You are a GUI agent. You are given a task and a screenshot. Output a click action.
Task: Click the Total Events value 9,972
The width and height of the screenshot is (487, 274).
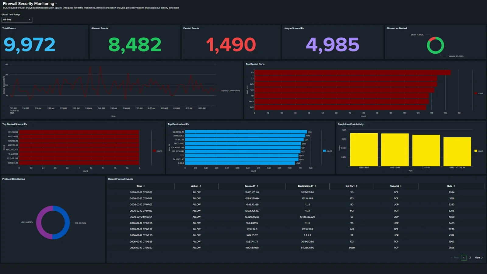pyautogui.click(x=30, y=45)
